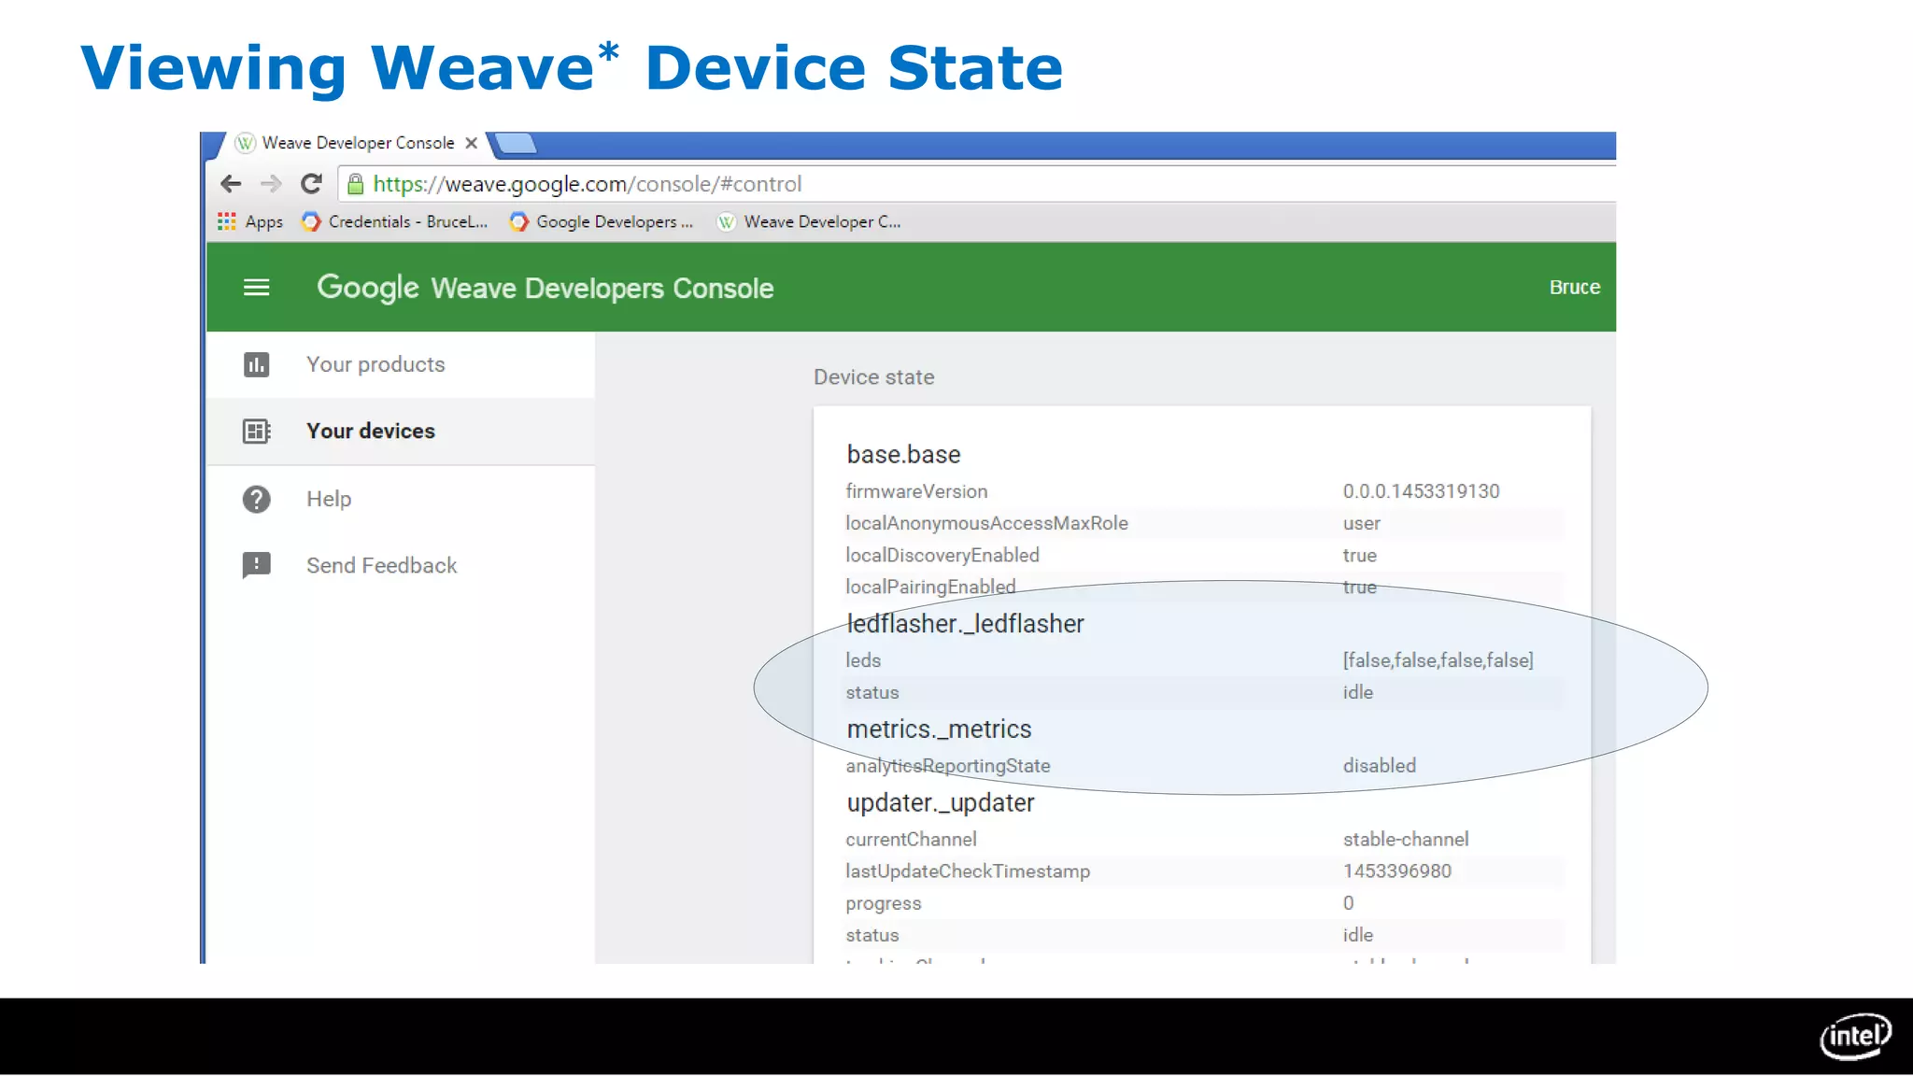Image resolution: width=1913 pixels, height=1076 pixels.
Task: Click the ledflasher._ledflasher section title
Action: [x=965, y=624]
